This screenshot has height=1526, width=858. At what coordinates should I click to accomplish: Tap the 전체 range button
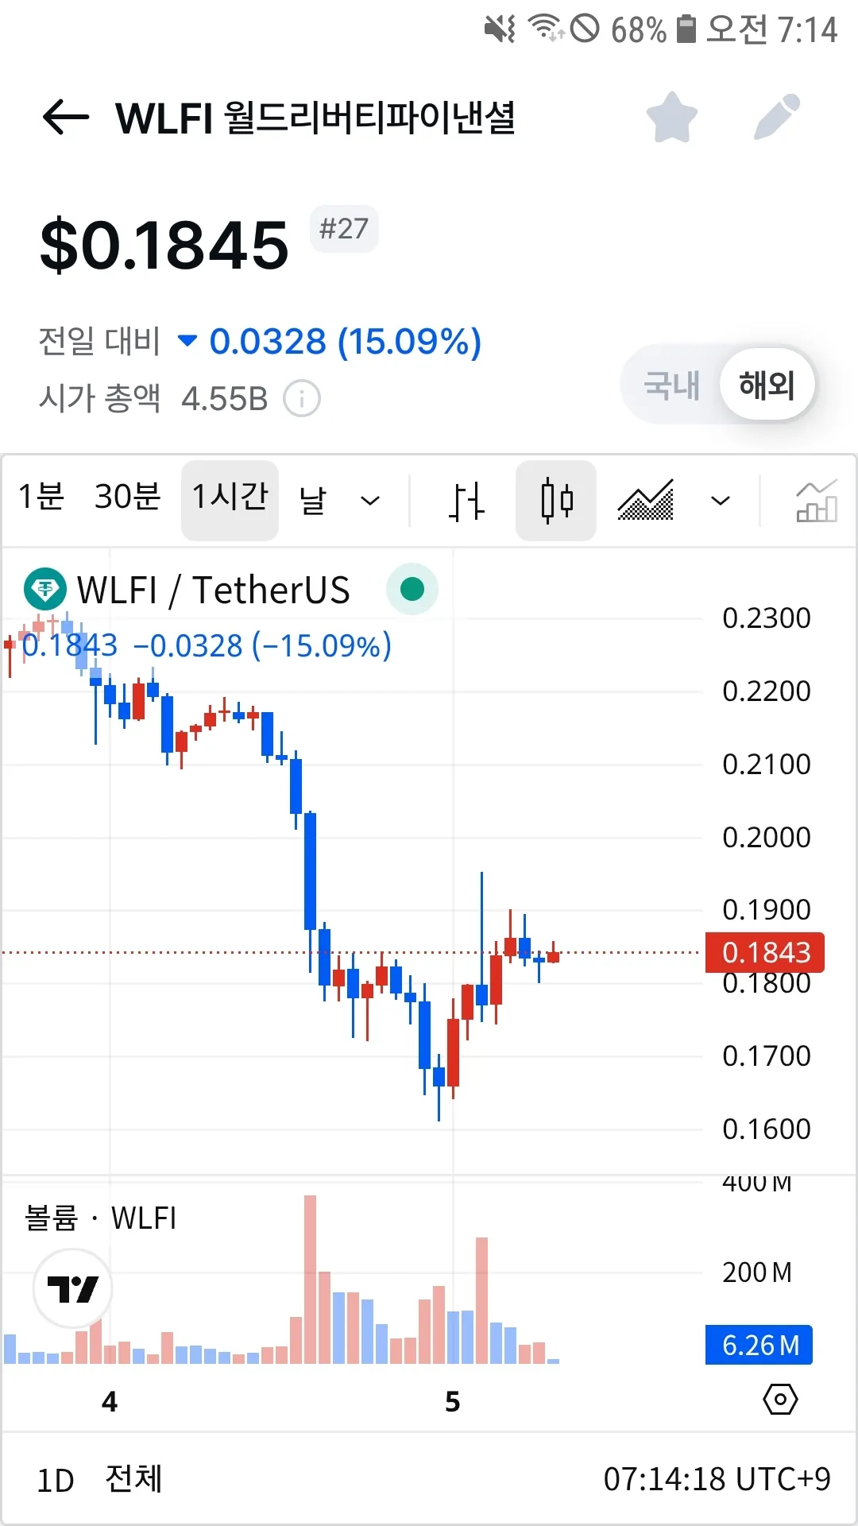point(133,1479)
